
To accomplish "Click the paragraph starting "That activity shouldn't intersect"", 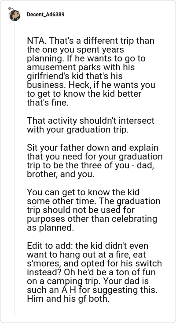I will coord(91,125).
